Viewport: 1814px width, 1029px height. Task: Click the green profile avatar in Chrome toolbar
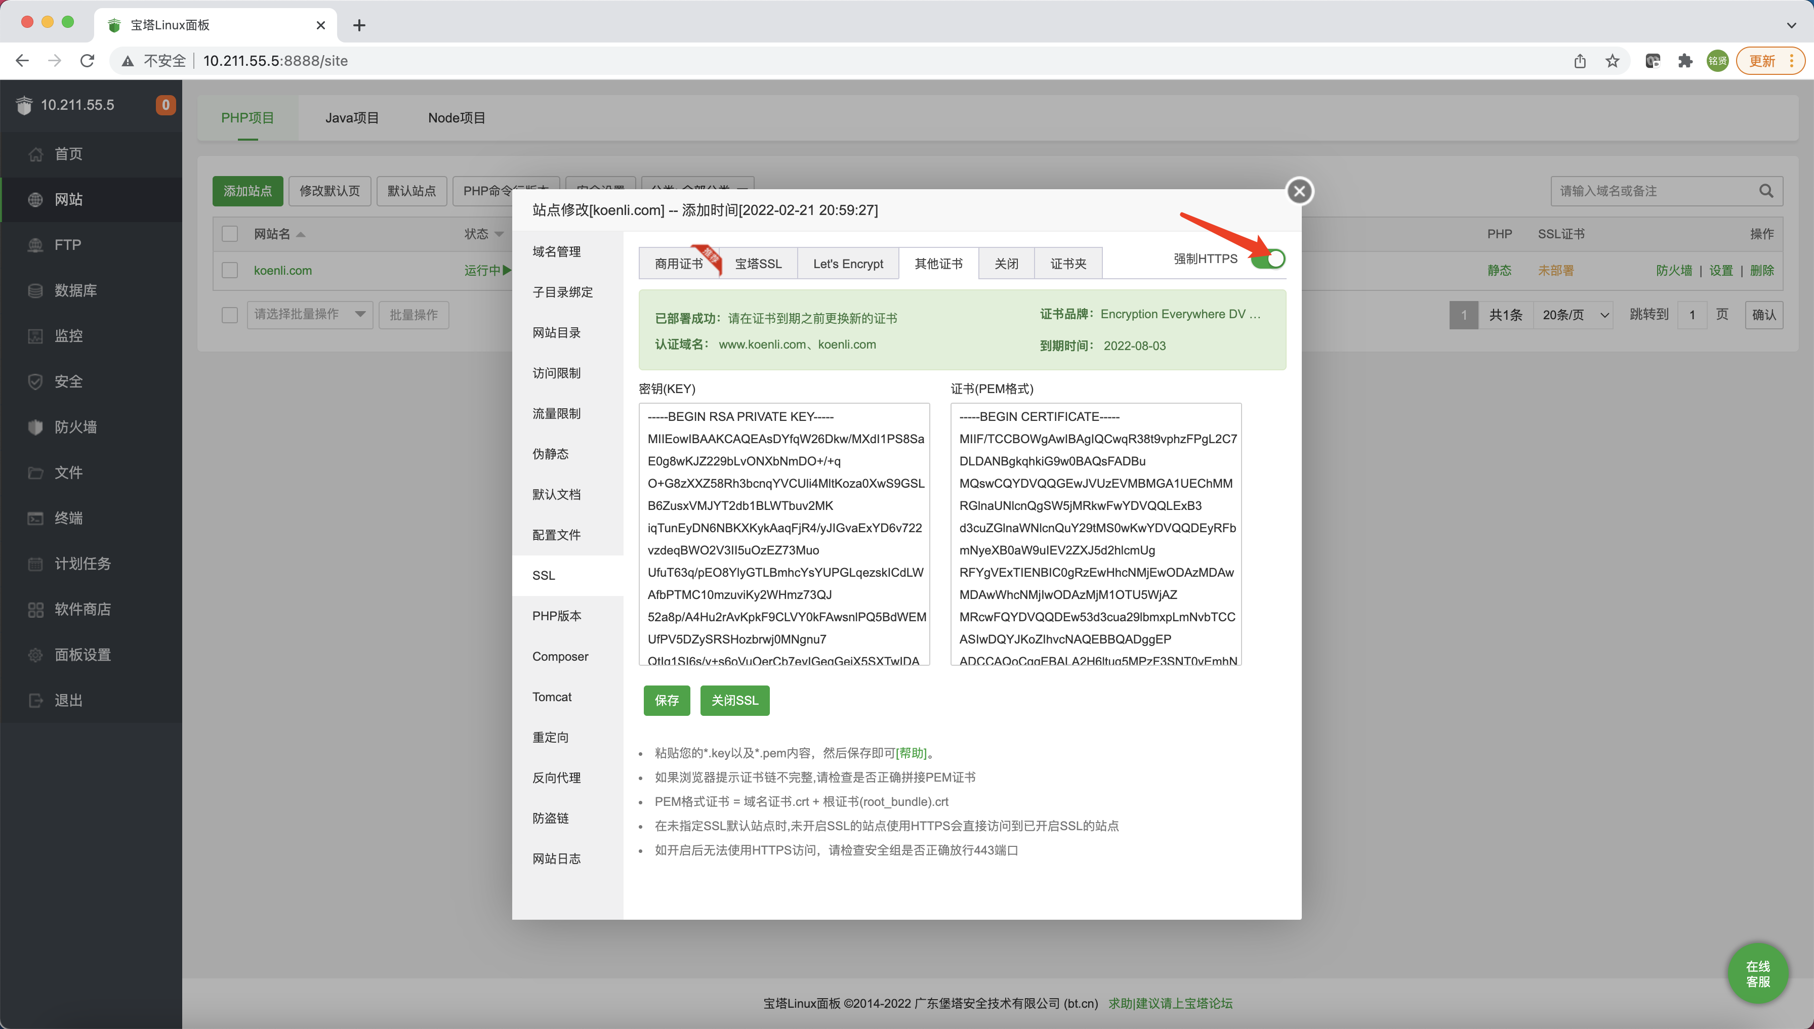(1718, 61)
